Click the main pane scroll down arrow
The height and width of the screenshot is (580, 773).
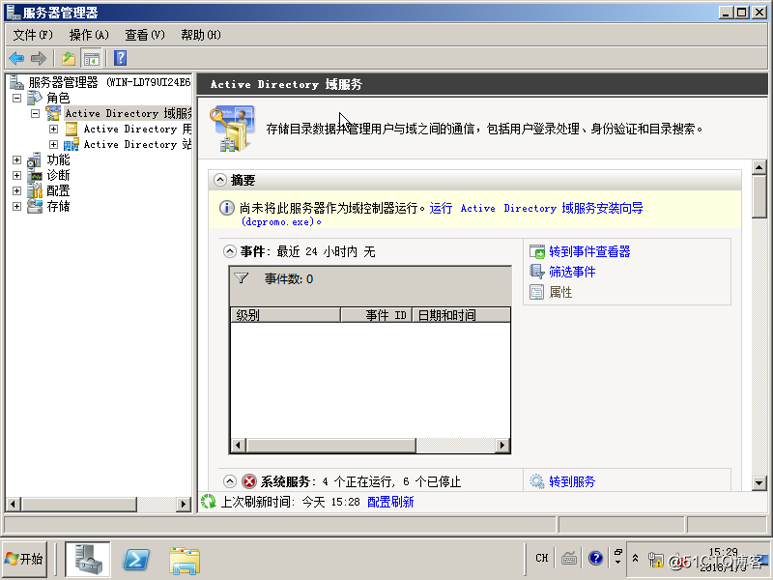coord(759,482)
